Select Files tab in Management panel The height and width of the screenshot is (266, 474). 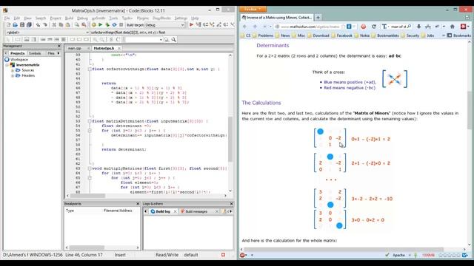point(51,53)
